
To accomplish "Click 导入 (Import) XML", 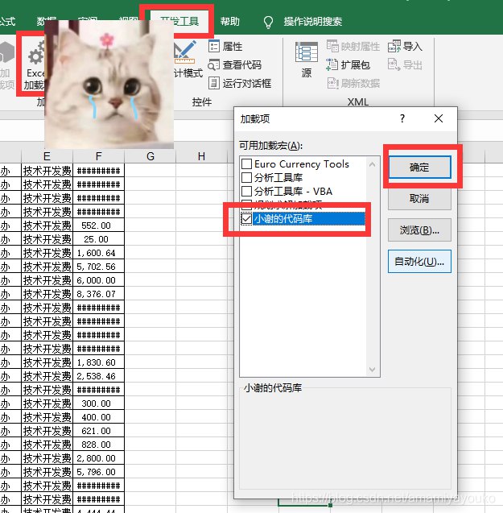I will click(405, 47).
